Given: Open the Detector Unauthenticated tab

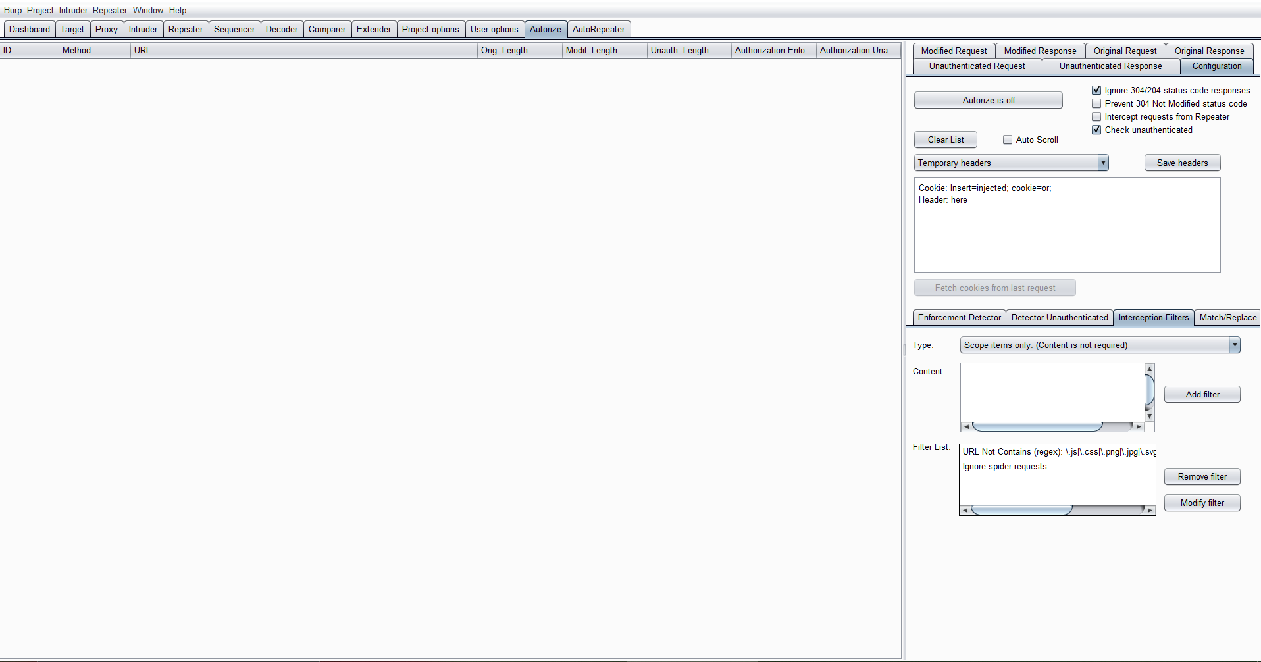Looking at the screenshot, I should click(x=1060, y=317).
